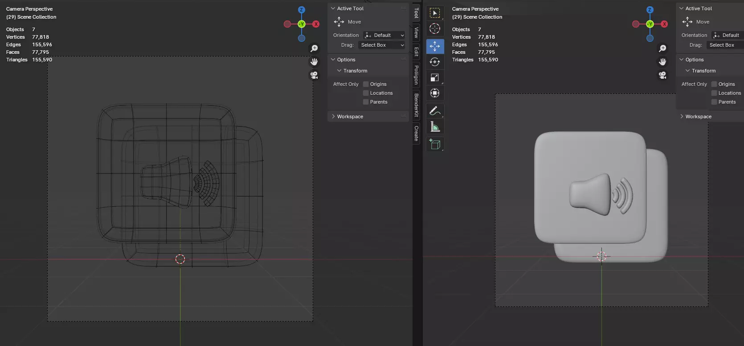
Task: Click the speaker icon model in right viewport
Action: 591,194
